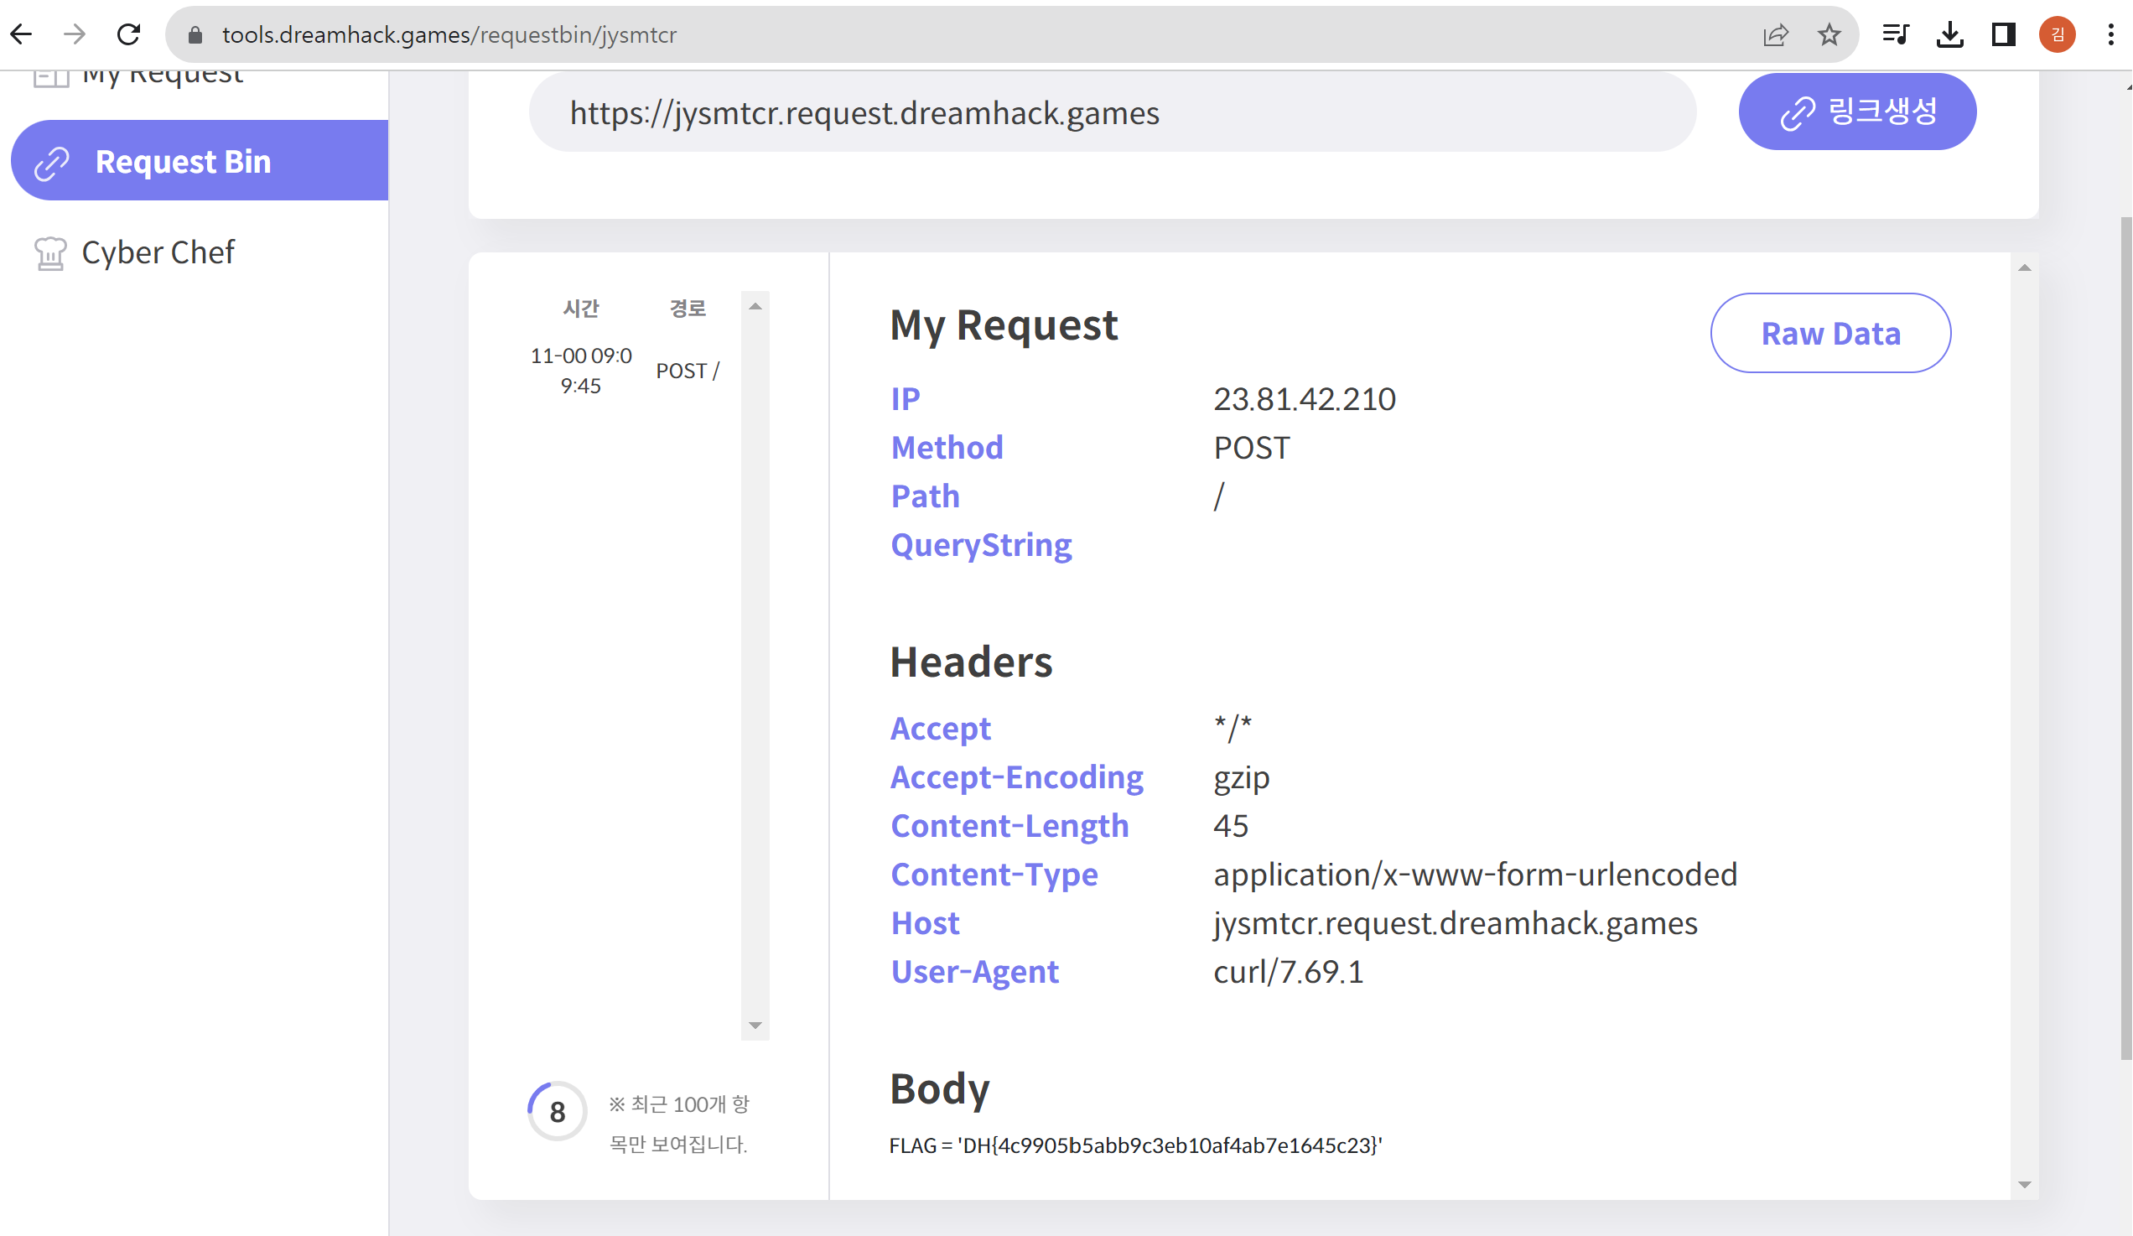
Task: Open the Chrome three-dot menu
Action: coord(2111,34)
